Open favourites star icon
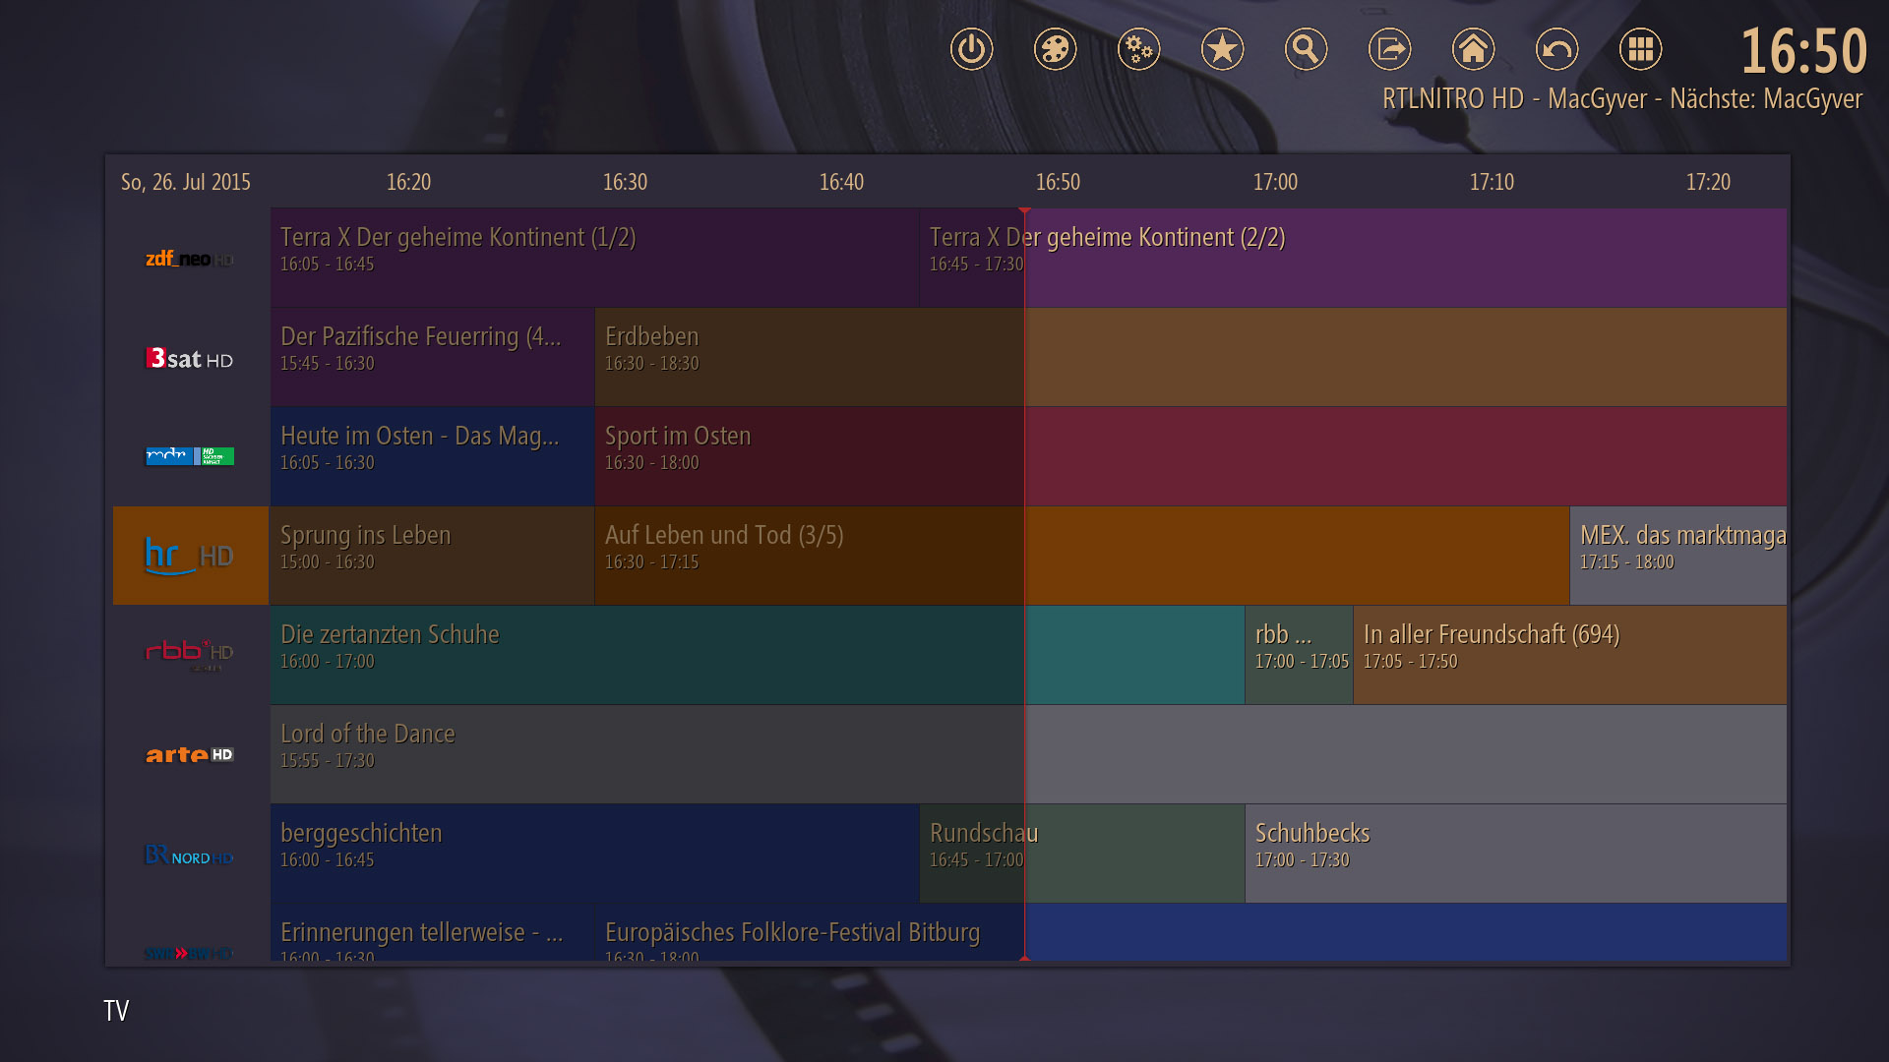The height and width of the screenshot is (1062, 1889). (x=1222, y=49)
